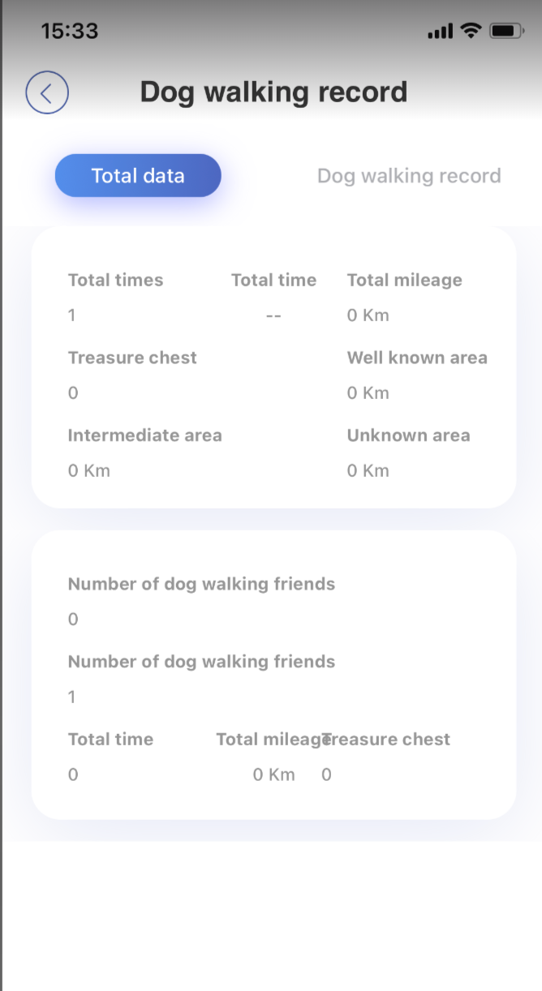Screen dimensions: 542x991
Task: Select the Total data tab
Action: 138,175
